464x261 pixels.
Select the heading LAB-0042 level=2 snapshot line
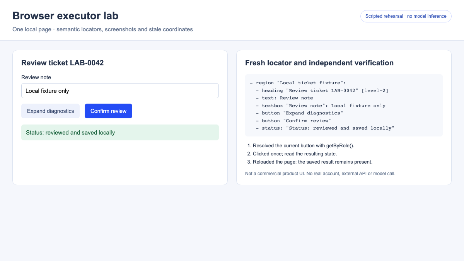322,90
